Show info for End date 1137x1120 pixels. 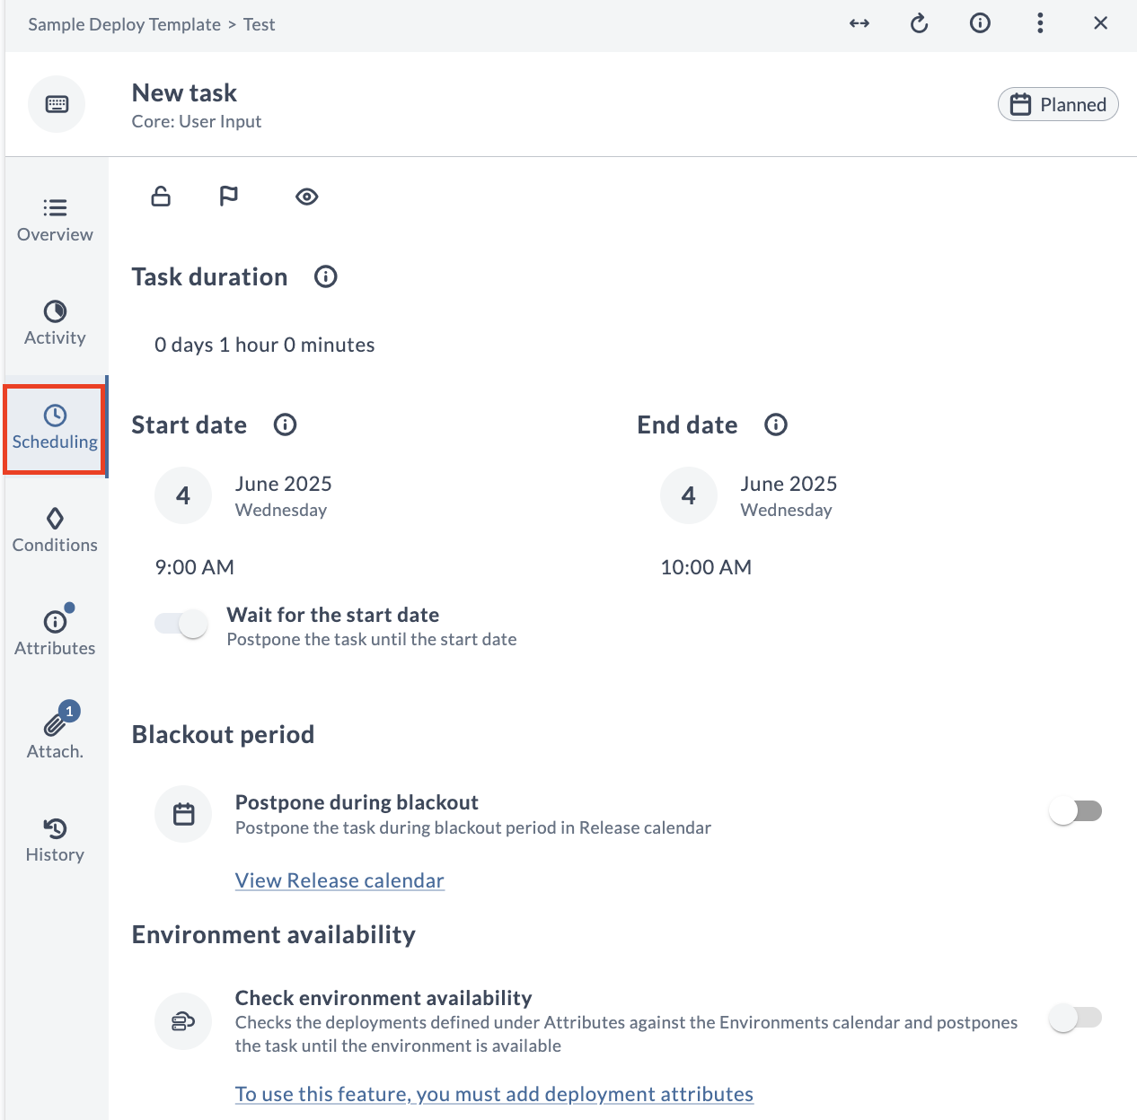776,424
